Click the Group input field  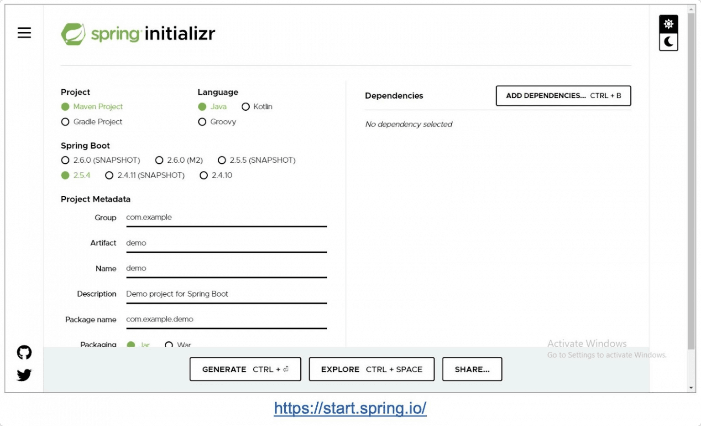pos(226,218)
